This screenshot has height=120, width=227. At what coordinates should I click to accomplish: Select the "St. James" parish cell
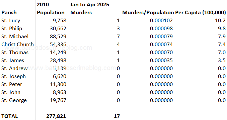(x=18, y=60)
